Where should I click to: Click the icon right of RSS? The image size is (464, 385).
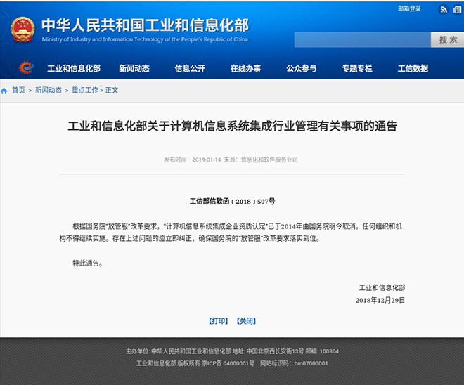pos(458,10)
